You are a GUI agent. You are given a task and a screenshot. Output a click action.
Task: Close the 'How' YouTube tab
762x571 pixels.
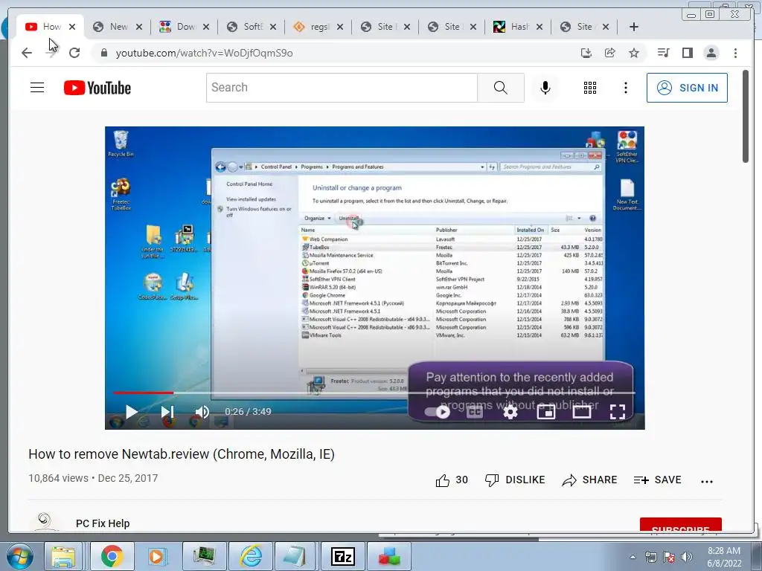click(72, 27)
